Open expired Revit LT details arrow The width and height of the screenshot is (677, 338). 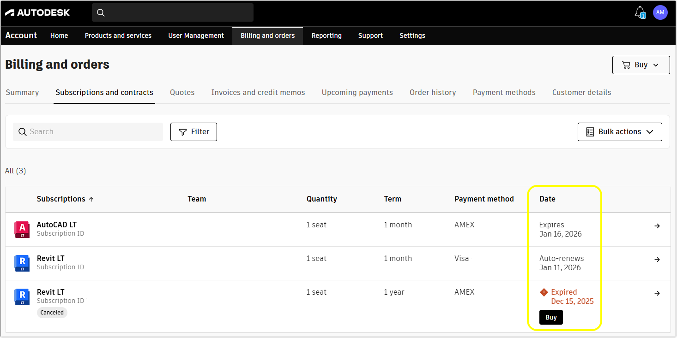tap(657, 293)
